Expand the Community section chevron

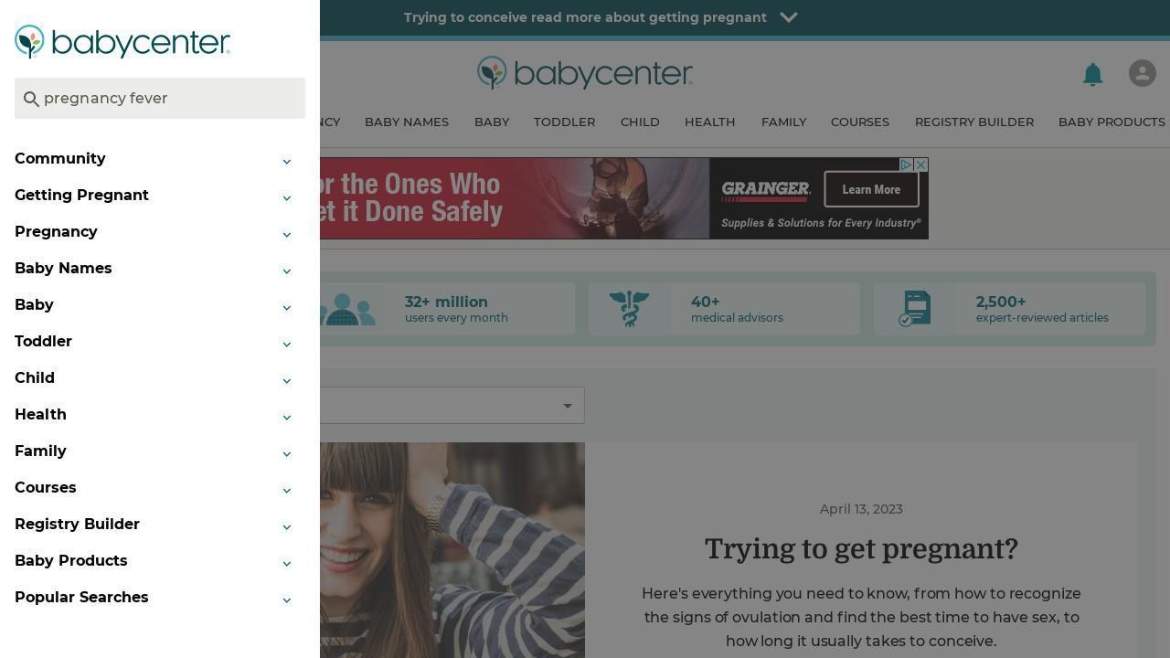(286, 162)
